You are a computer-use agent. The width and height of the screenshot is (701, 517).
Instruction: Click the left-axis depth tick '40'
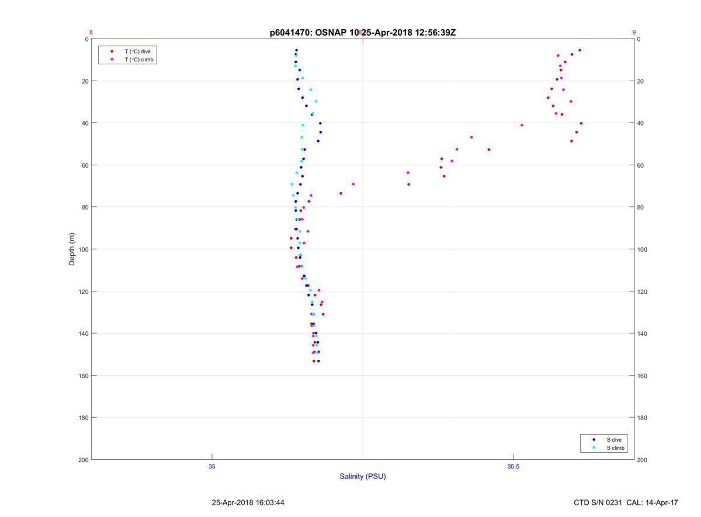coord(85,123)
